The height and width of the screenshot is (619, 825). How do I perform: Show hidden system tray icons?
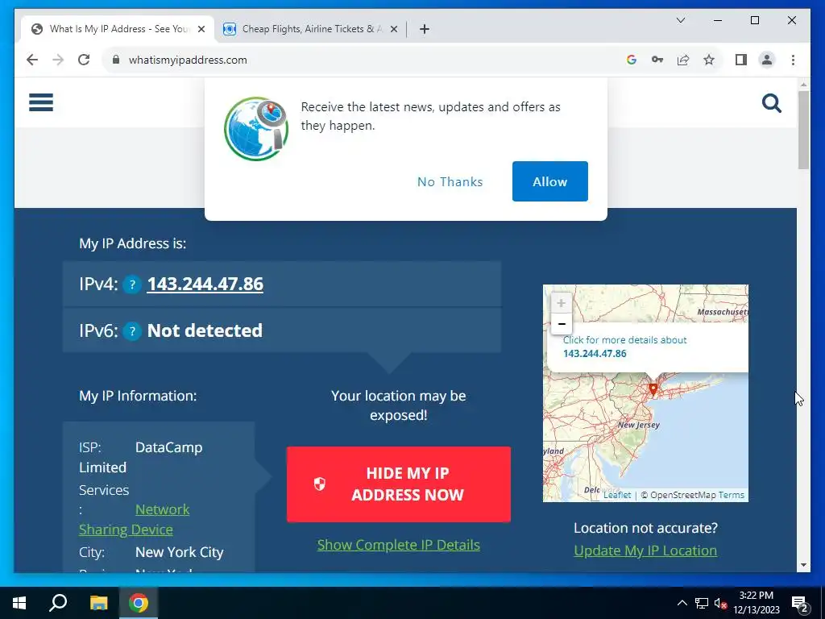[x=682, y=603]
